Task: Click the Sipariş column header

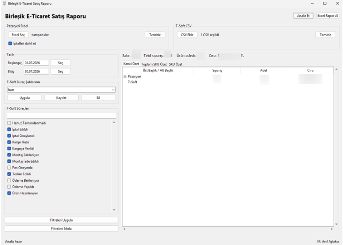Action: pos(217,70)
